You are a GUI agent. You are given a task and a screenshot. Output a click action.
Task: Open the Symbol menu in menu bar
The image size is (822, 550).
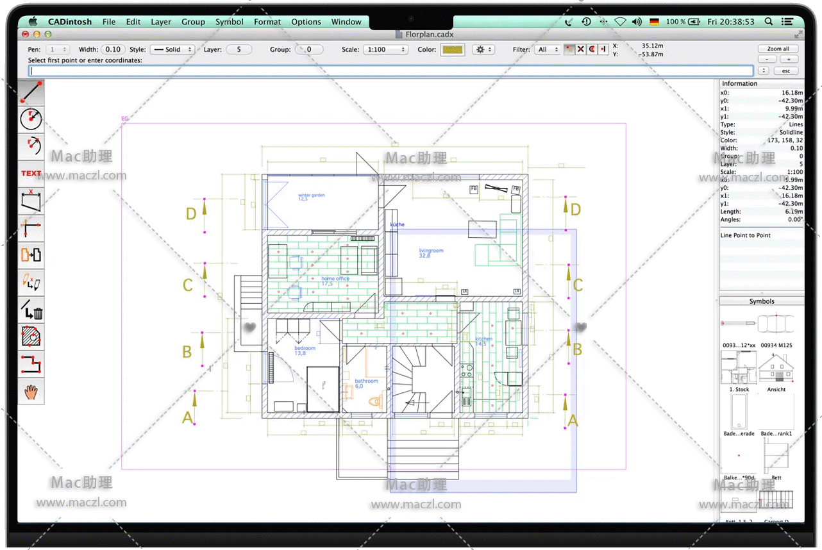[x=229, y=22]
